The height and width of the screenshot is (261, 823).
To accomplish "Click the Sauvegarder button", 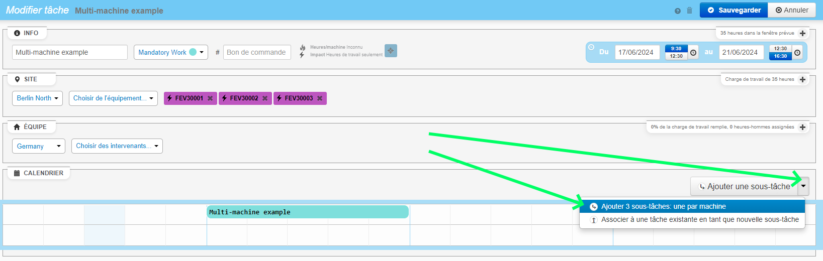I will point(734,10).
